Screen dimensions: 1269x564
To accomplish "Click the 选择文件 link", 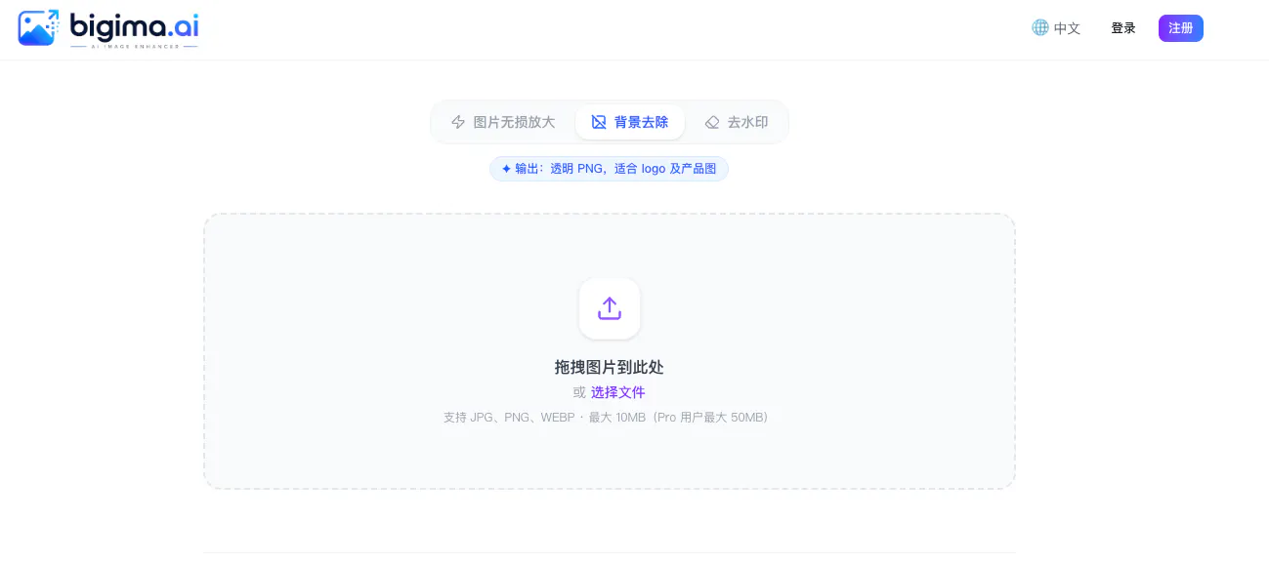I will [618, 392].
